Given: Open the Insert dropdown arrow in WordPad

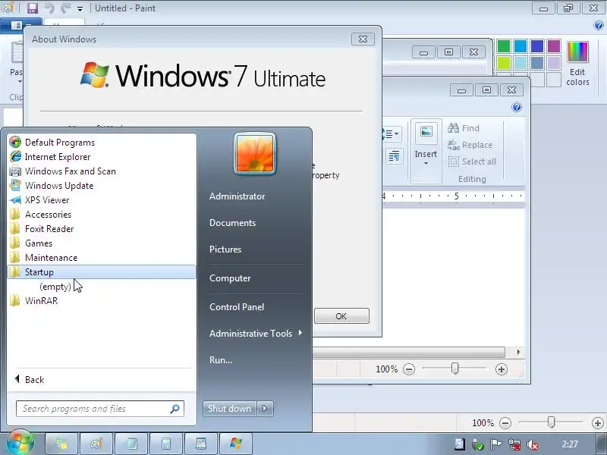Looking at the screenshot, I should coord(426,164).
